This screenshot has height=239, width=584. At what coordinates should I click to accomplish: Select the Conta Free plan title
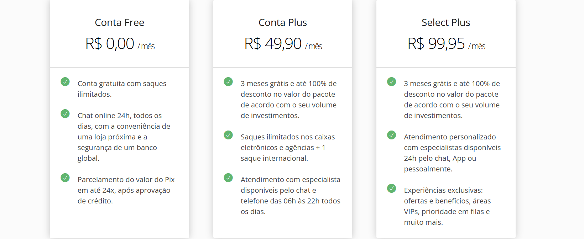coord(120,22)
